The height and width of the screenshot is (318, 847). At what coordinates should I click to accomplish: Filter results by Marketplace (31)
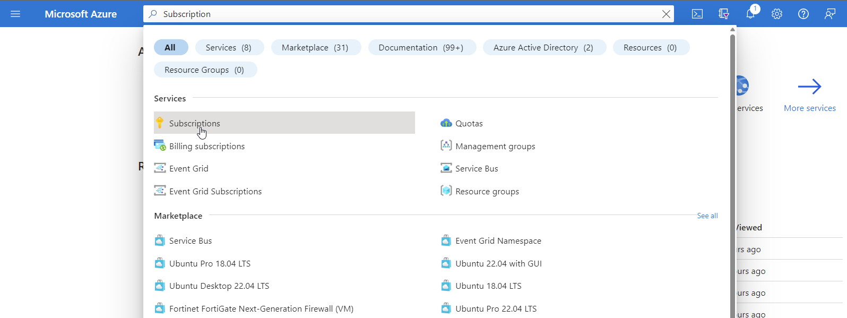tap(315, 47)
